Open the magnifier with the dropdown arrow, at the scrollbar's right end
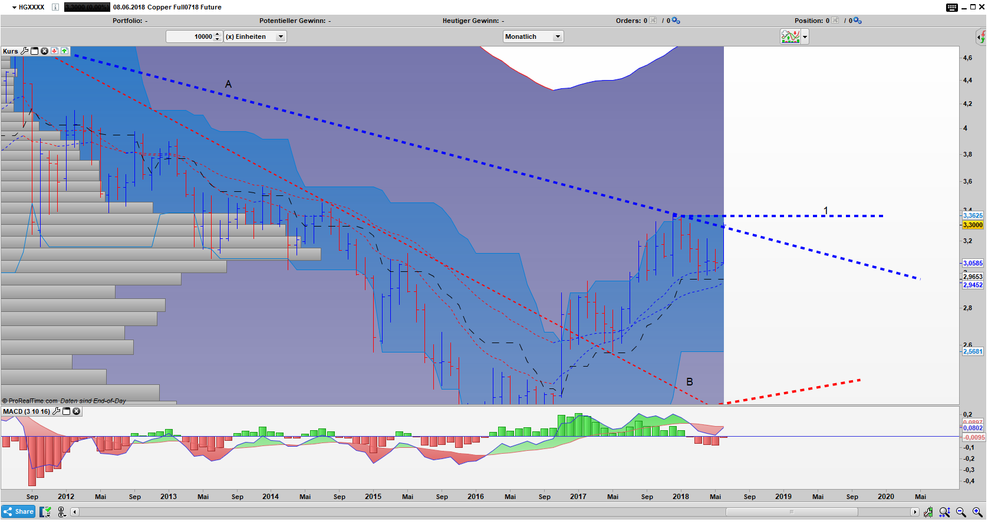The height and width of the screenshot is (522, 988). pos(945,512)
